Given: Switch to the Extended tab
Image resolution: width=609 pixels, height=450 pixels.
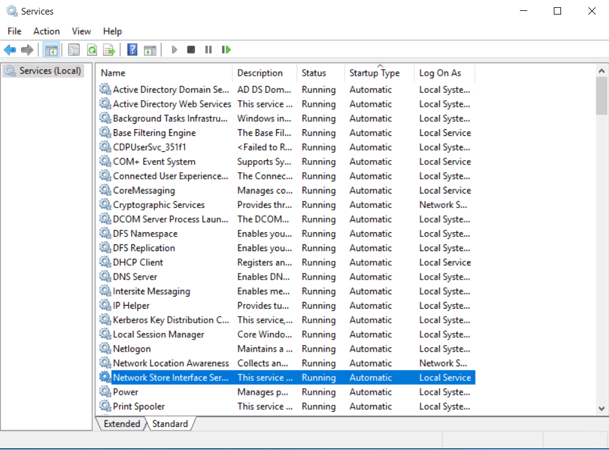Looking at the screenshot, I should point(121,424).
